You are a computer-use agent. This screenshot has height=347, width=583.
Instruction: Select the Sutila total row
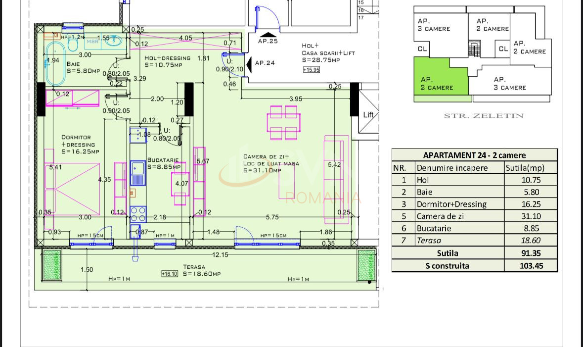pos(448,253)
